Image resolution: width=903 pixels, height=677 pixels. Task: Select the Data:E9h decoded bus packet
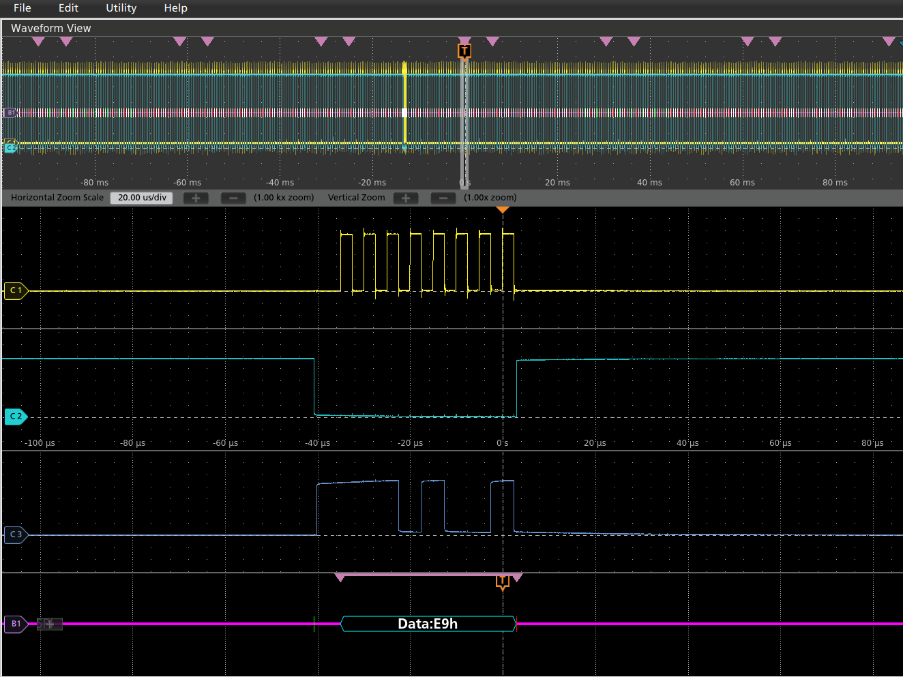click(428, 624)
